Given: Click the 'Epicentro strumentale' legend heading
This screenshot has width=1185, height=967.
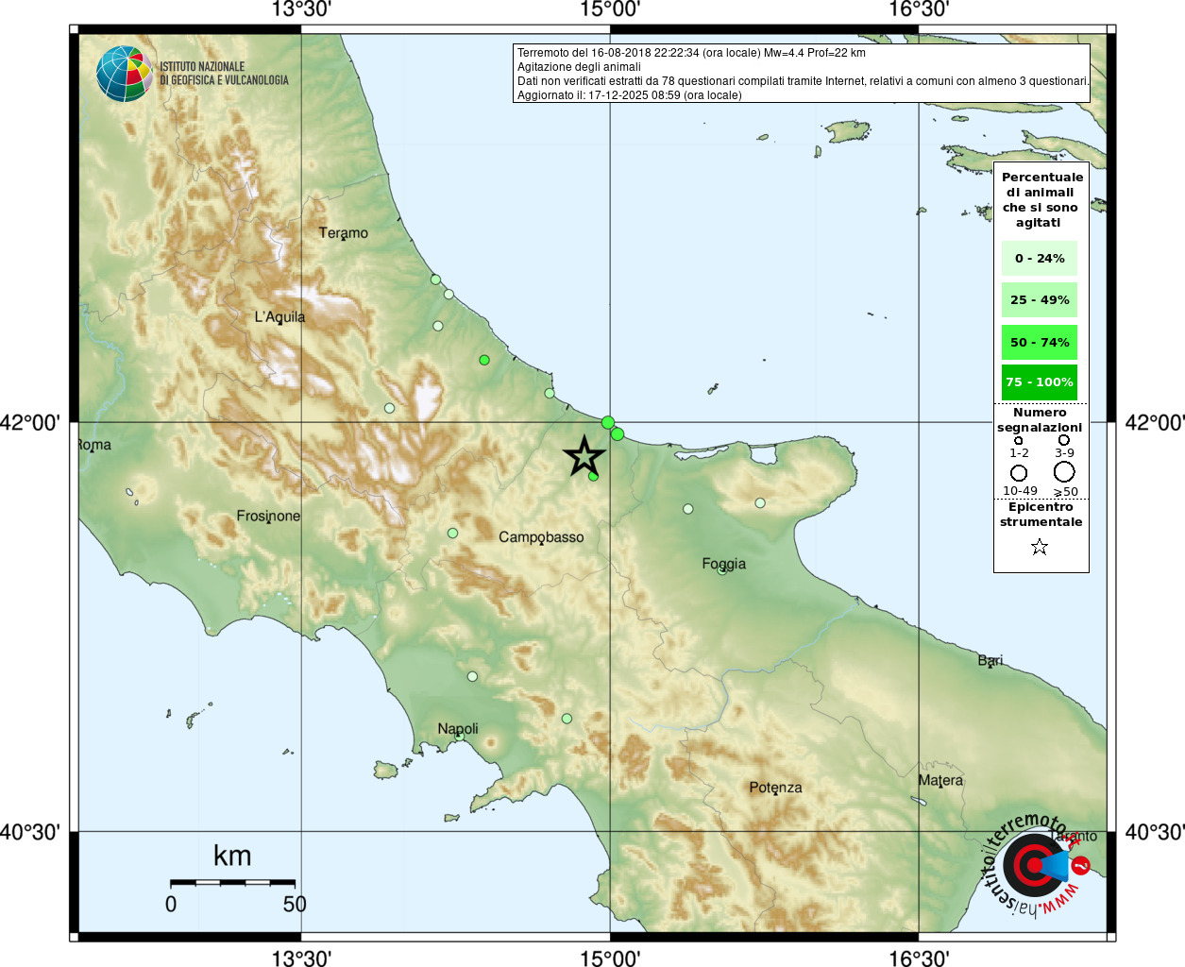Looking at the screenshot, I should [x=1041, y=515].
